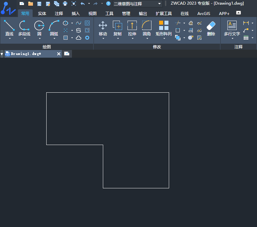Click the Table icon in annotation panel
This screenshot has height=227, width=257.
(x=246, y=38)
